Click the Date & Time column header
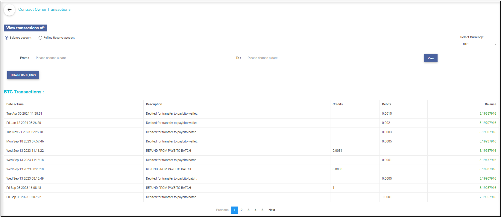Viewport: 501px width, 217px height. pos(15,104)
